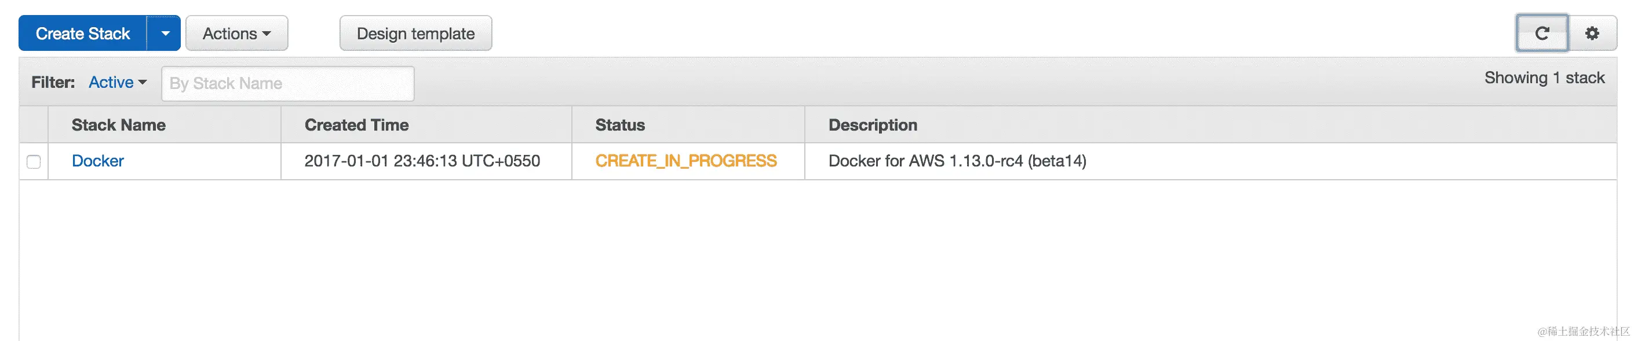Click the CREATE_IN_PROGRESS status text
Screen dimensions: 1634x341
[685, 161]
